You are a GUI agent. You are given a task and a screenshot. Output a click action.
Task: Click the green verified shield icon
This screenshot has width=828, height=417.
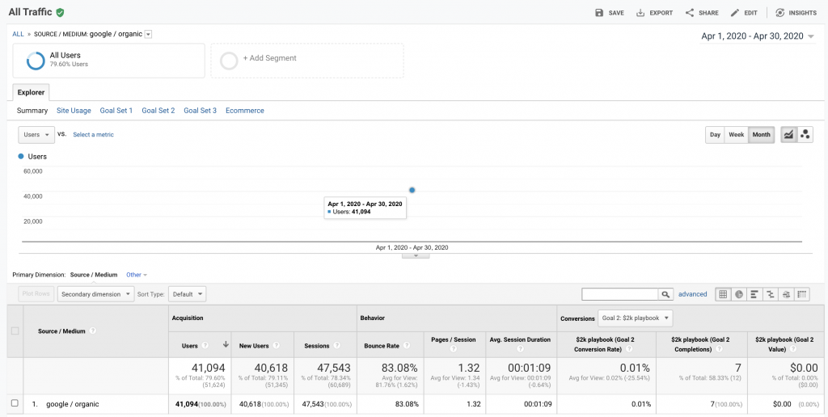point(60,12)
